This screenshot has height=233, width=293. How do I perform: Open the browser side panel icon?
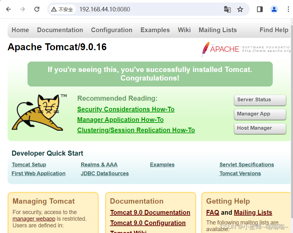pos(259,9)
